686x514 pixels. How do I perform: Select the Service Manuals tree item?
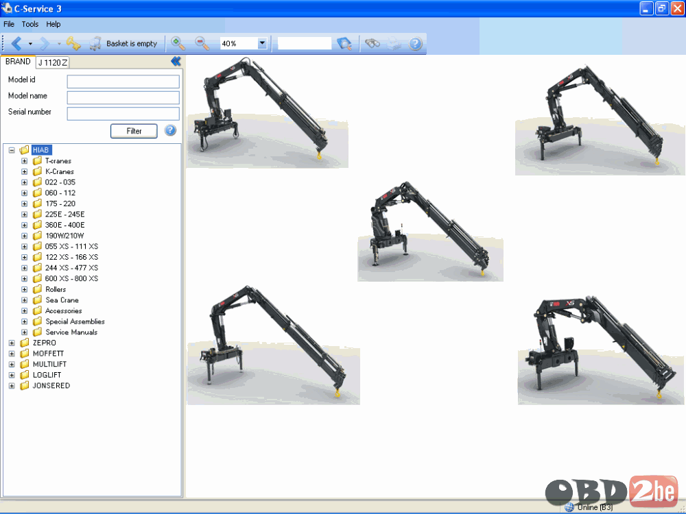pyautogui.click(x=71, y=332)
